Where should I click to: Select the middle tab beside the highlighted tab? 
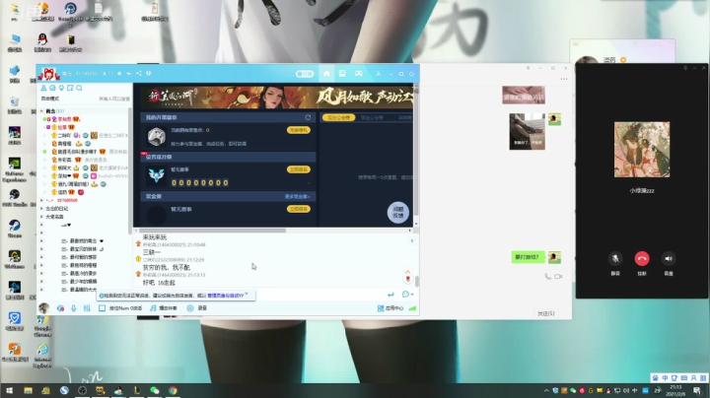[372, 117]
